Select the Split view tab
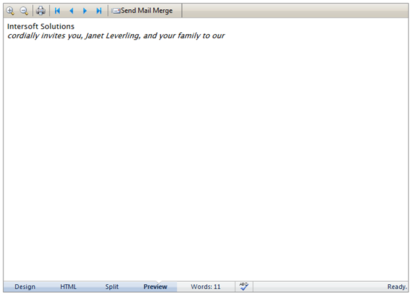The height and width of the screenshot is (296, 413). click(x=112, y=287)
